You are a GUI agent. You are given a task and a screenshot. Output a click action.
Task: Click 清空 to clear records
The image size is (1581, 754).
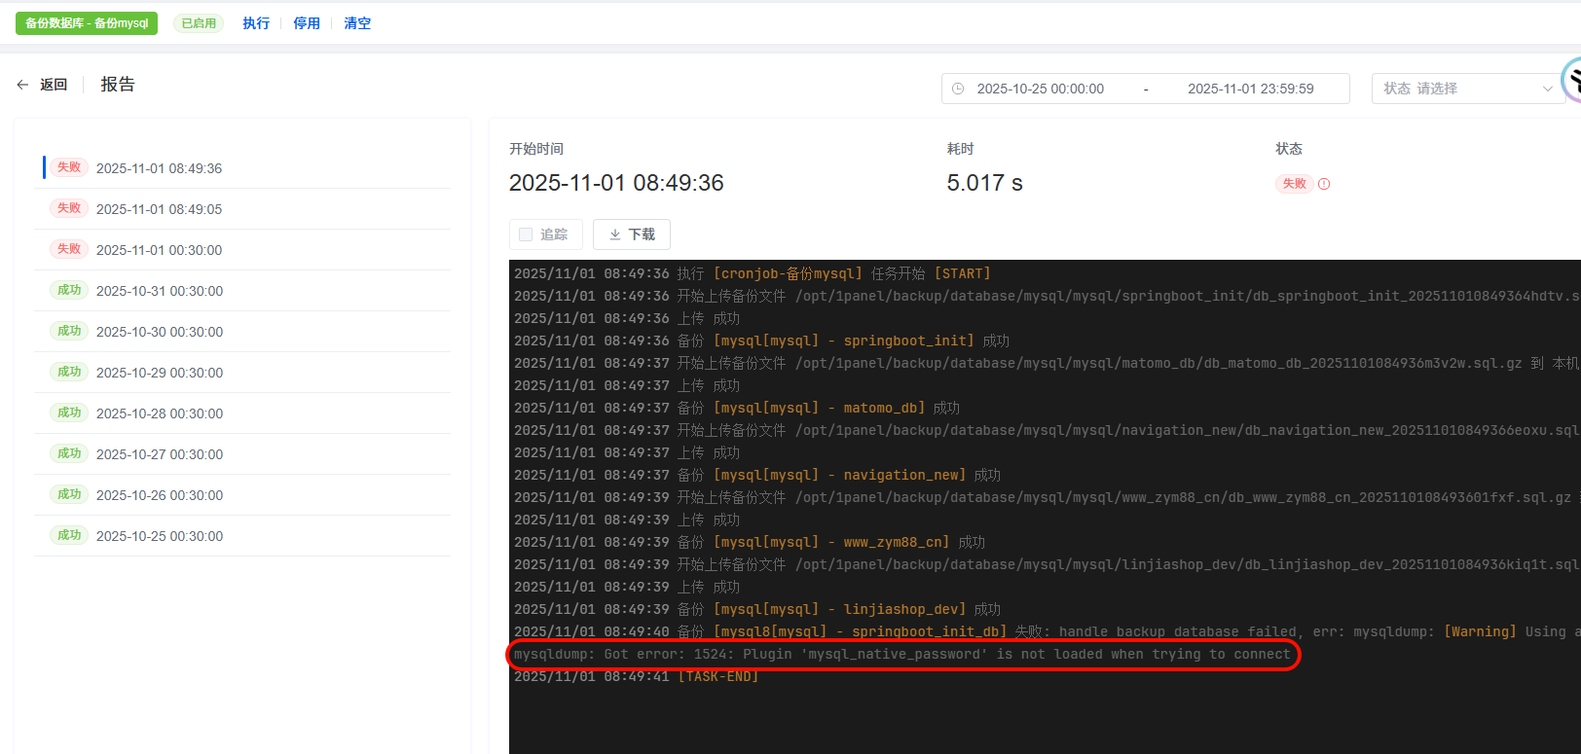357,23
